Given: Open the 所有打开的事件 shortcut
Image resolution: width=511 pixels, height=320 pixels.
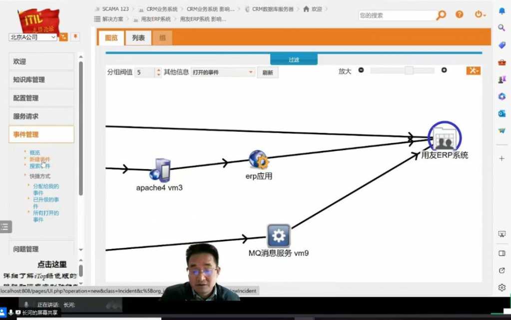Looking at the screenshot, I should pos(46,216).
